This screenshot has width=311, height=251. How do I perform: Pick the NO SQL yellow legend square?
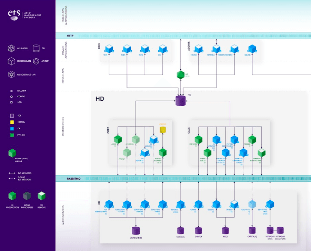[x=12, y=122]
